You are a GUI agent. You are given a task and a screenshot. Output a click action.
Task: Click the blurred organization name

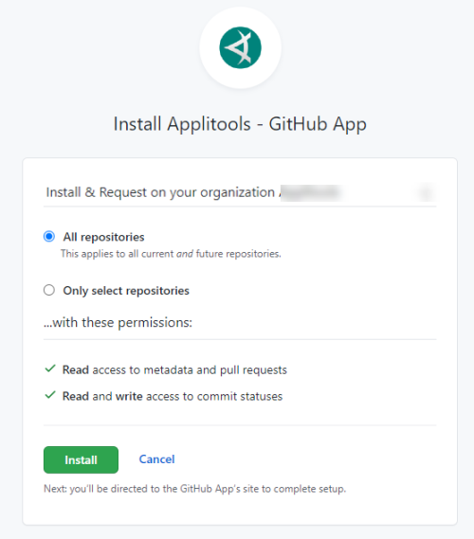click(311, 192)
